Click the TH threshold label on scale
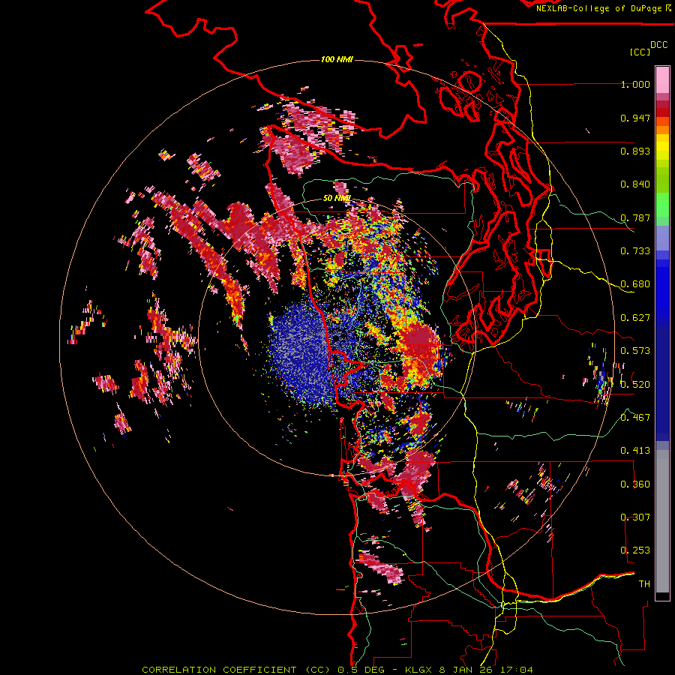 (x=644, y=584)
